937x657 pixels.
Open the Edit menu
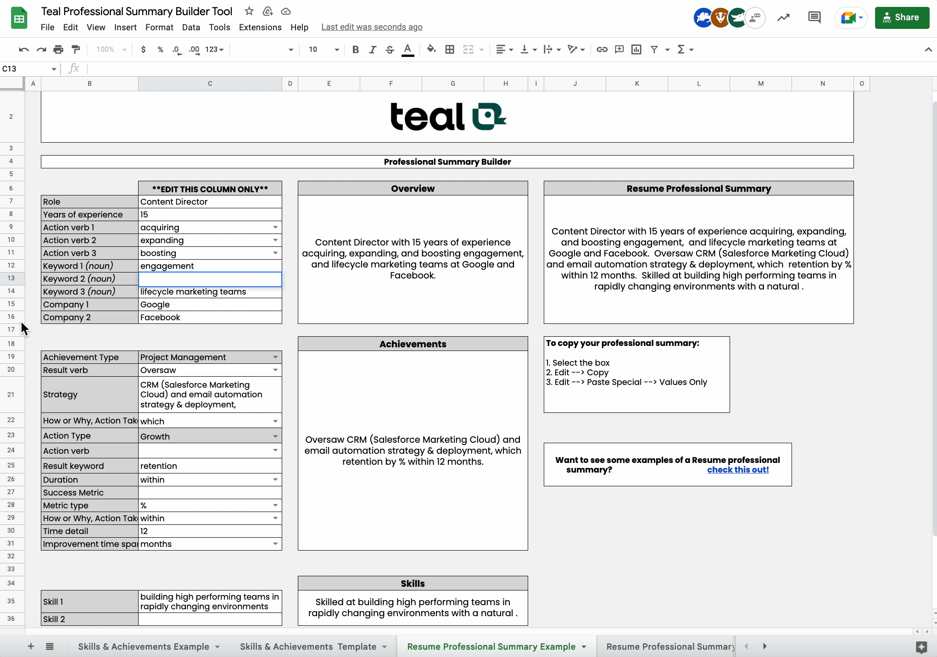pos(70,28)
